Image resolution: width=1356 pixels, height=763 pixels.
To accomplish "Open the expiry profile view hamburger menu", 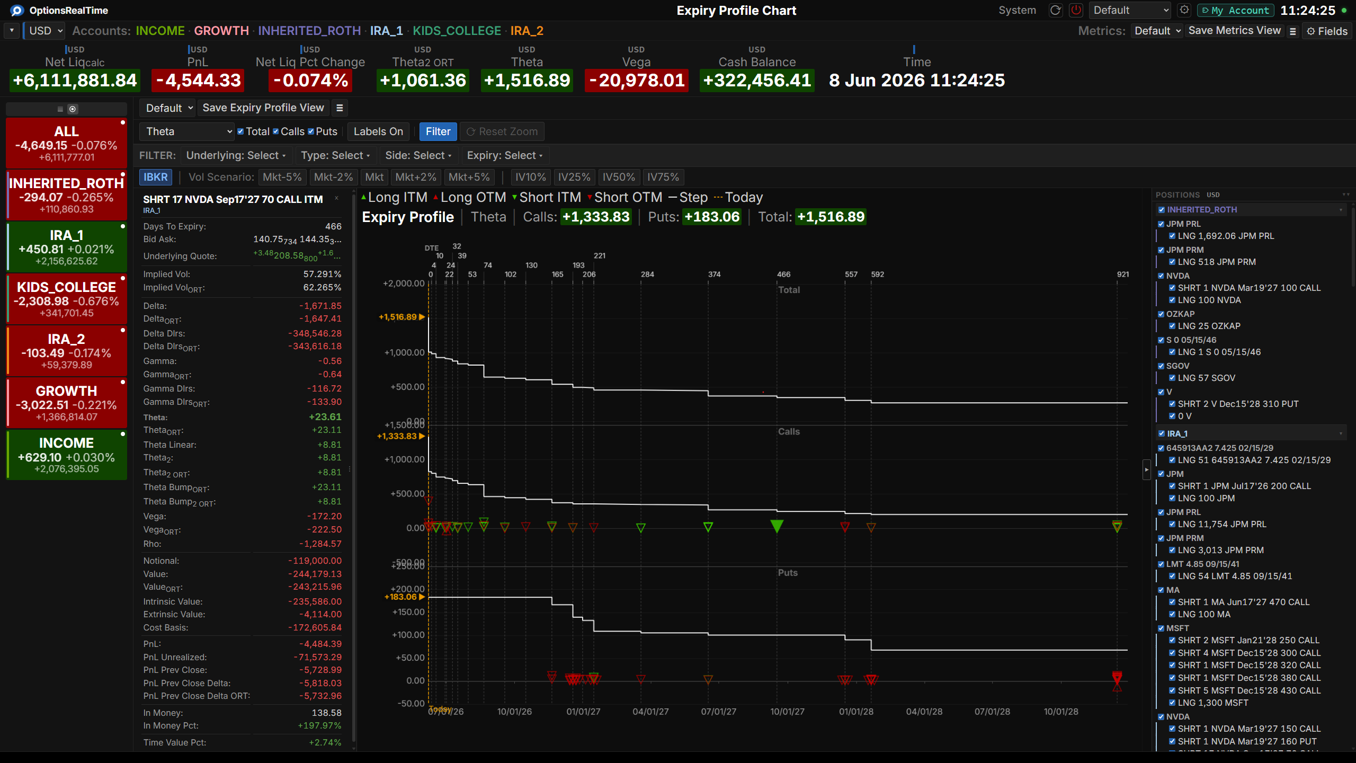I will click(340, 108).
